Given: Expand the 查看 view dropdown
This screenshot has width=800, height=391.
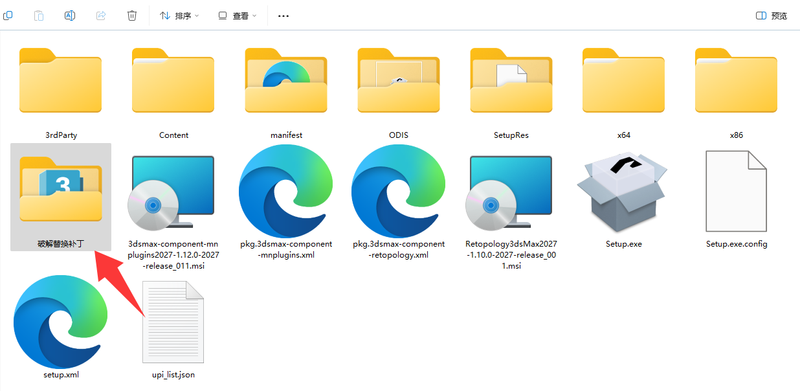Looking at the screenshot, I should point(238,16).
